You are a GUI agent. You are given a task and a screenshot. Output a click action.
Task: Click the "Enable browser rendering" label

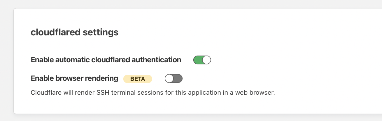[74, 78]
